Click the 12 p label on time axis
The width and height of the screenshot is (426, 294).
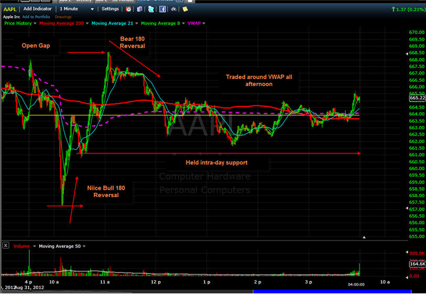point(156,282)
